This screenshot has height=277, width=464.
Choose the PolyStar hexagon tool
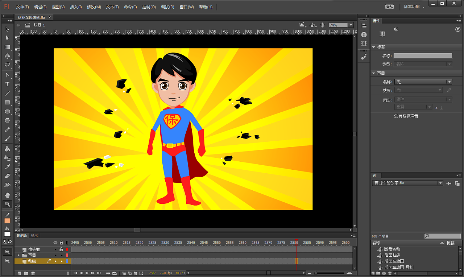7,121
